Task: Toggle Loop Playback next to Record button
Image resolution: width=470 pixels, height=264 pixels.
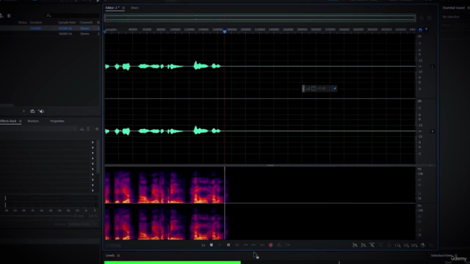Action: pos(279,245)
